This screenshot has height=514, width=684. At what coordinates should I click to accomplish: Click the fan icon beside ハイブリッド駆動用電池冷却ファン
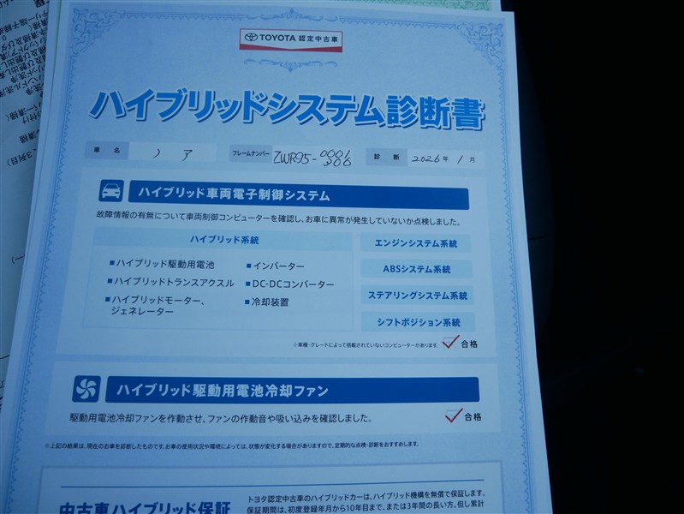point(86,388)
